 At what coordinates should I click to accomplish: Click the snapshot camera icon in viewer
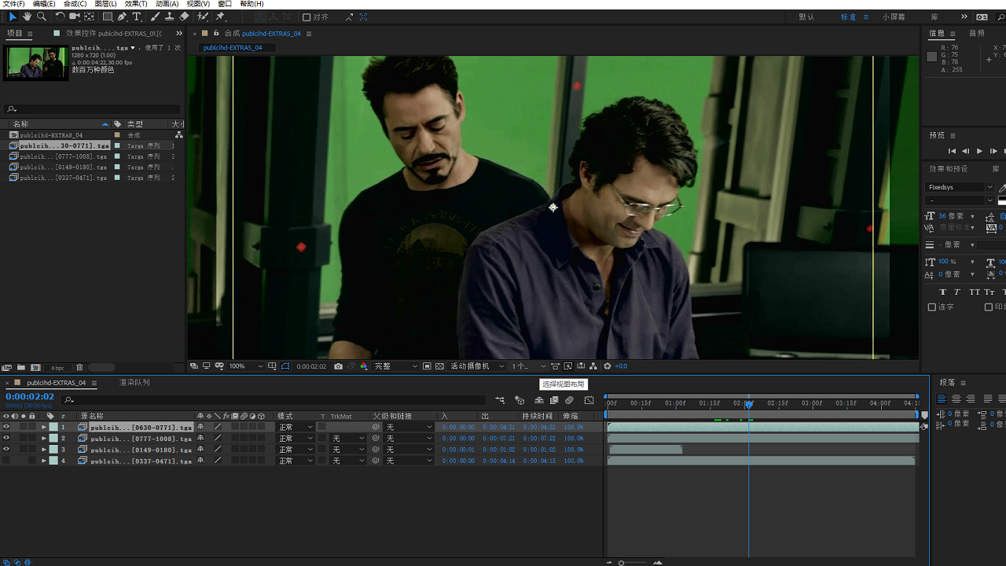(338, 366)
